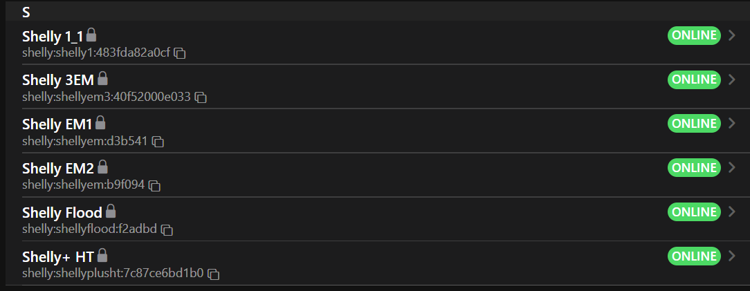Expand Shelly EM1 using its chevron
Image resolution: width=750 pixels, height=291 pixels.
tap(733, 124)
